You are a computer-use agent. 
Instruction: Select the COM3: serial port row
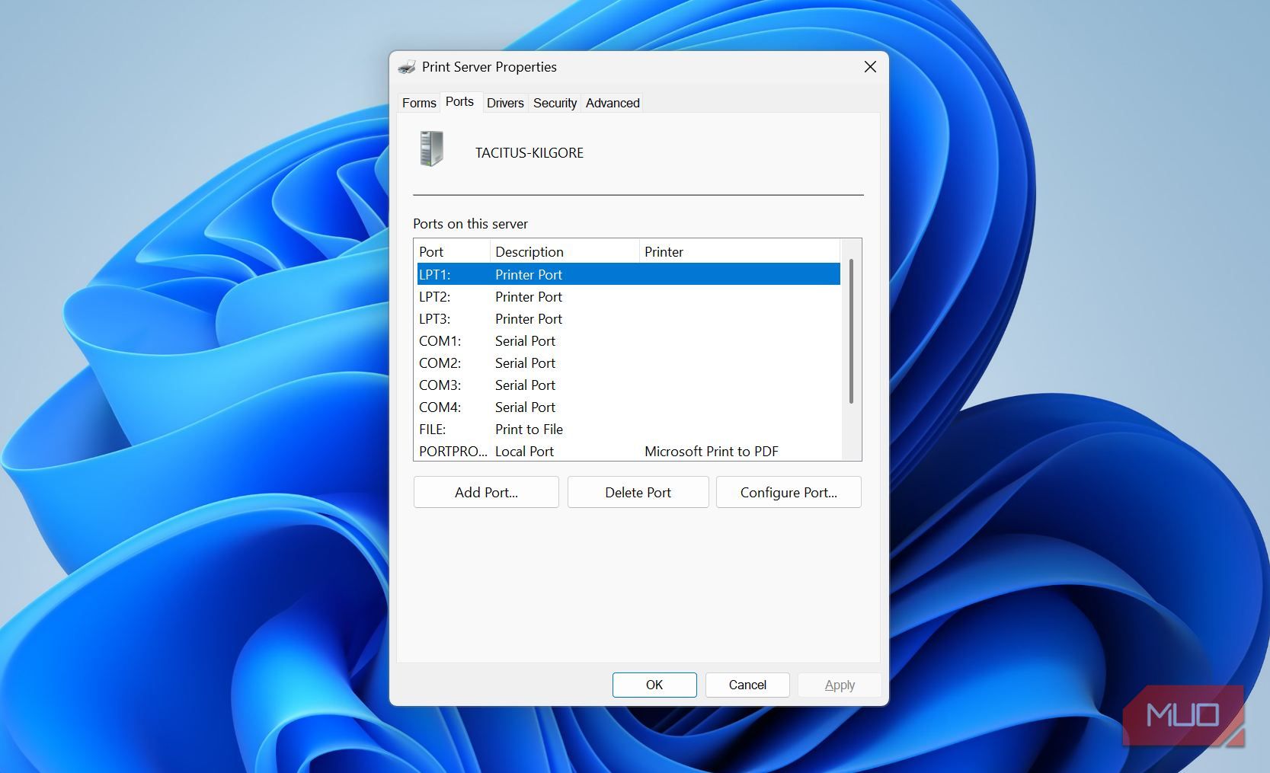[629, 385]
